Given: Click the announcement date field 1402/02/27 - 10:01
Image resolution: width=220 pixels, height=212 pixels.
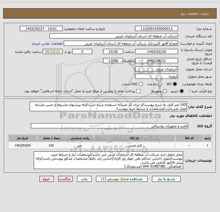Looking at the screenshot, I should tap(41, 29).
